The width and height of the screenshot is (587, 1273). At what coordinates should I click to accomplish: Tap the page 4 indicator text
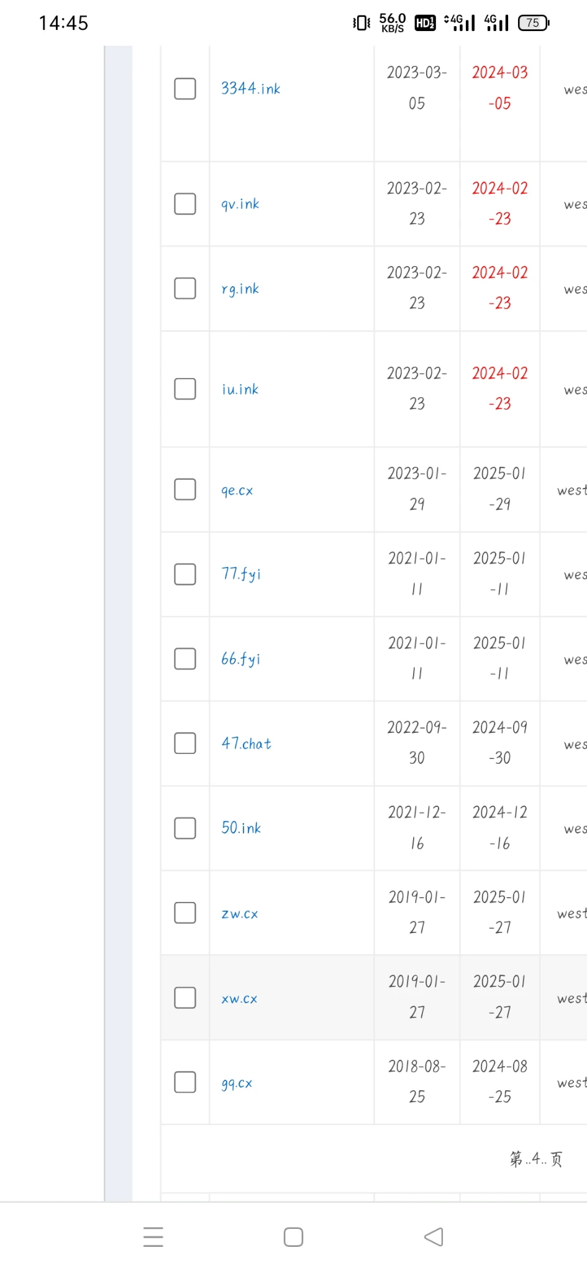click(x=535, y=1159)
